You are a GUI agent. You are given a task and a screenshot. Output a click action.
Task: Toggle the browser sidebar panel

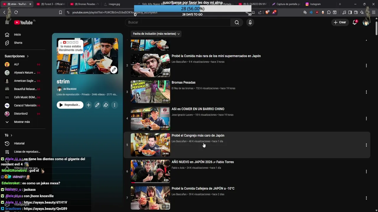(x=350, y=12)
